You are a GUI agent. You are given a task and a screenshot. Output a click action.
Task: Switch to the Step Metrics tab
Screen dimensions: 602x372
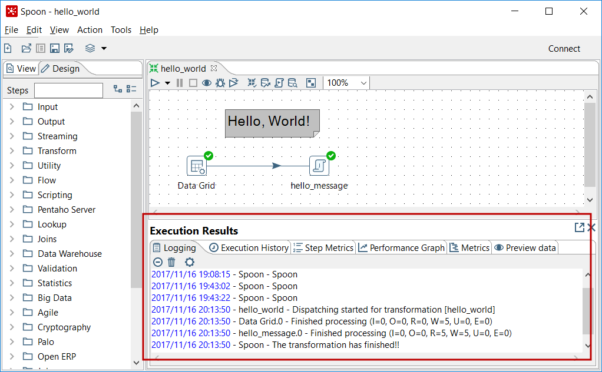pyautogui.click(x=323, y=248)
